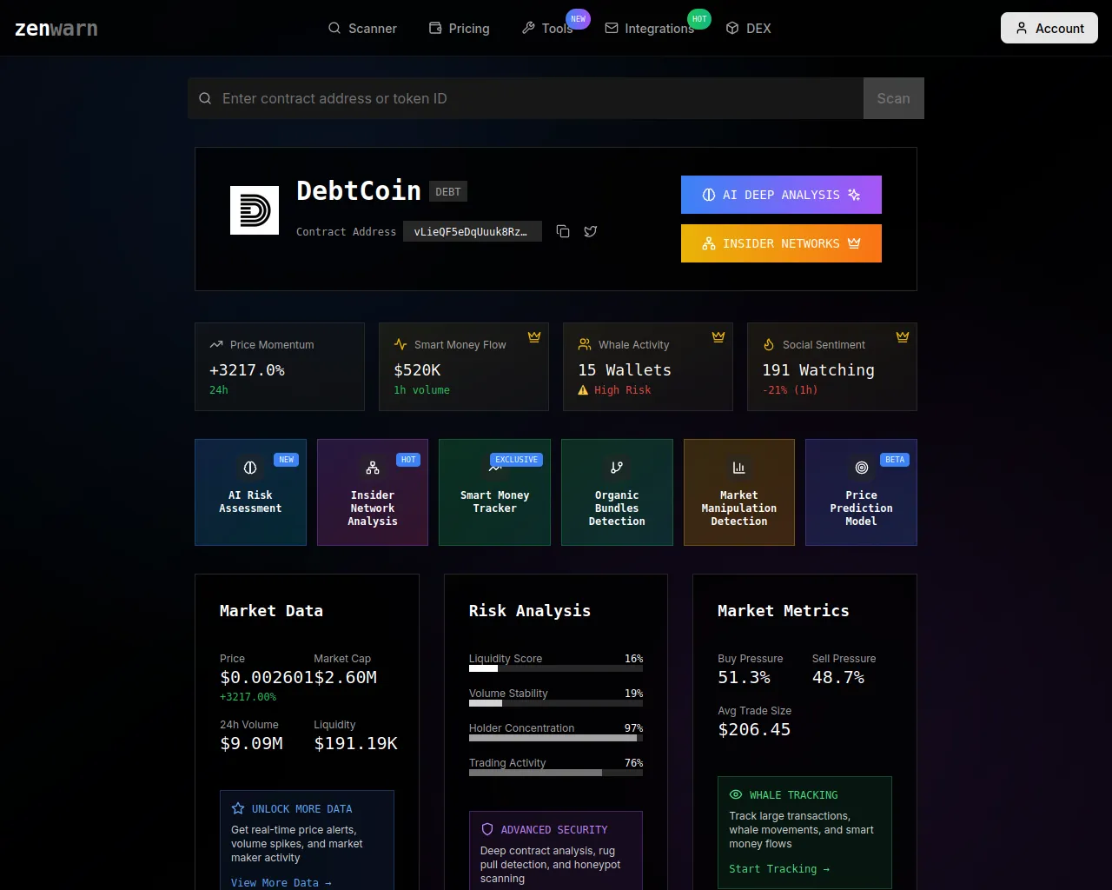Open the DEX nav link
Image resolution: width=1112 pixels, height=890 pixels.
pyautogui.click(x=749, y=28)
